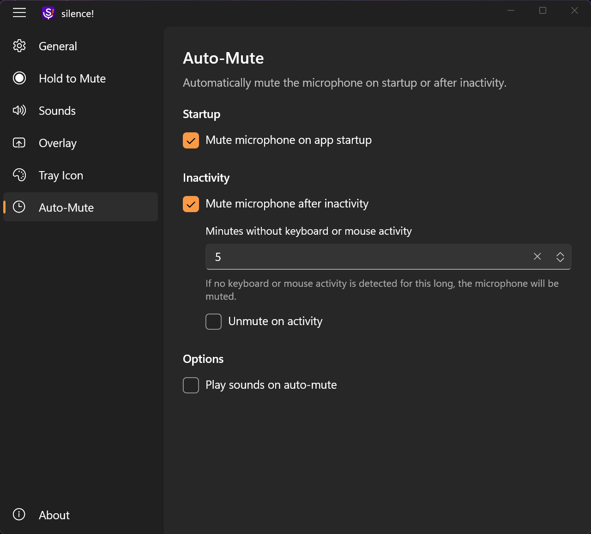Switch to the Overlay settings page

(x=58, y=143)
